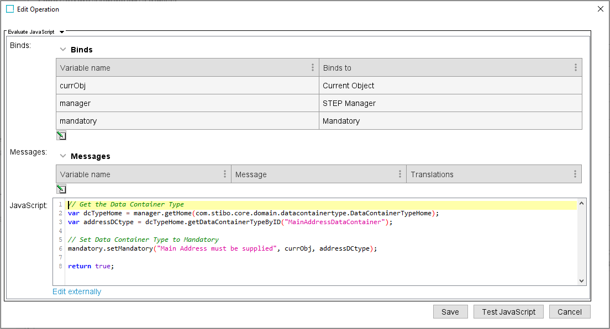Open Binds to column options menu
This screenshot has width=610, height=329.
pos(575,68)
